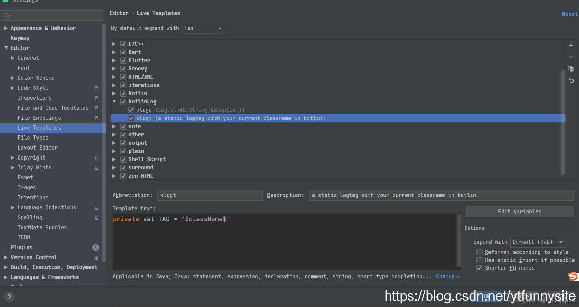Image resolution: width=579 pixels, height=307 pixels.
Task: Open the Intentions settings page
Action: pos(33,198)
